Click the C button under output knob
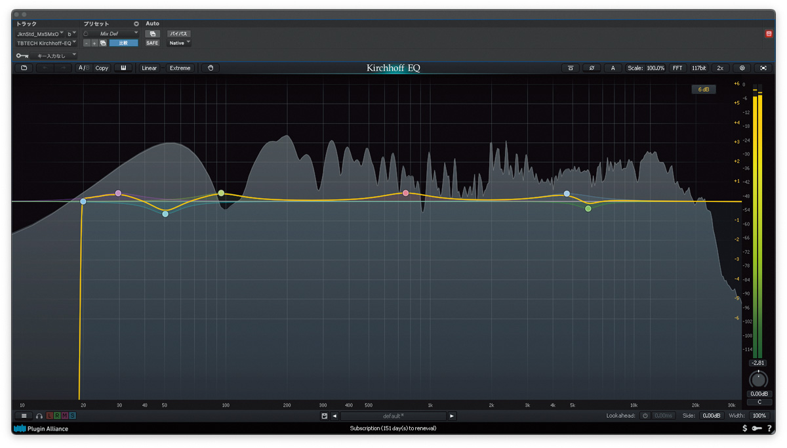 click(759, 402)
